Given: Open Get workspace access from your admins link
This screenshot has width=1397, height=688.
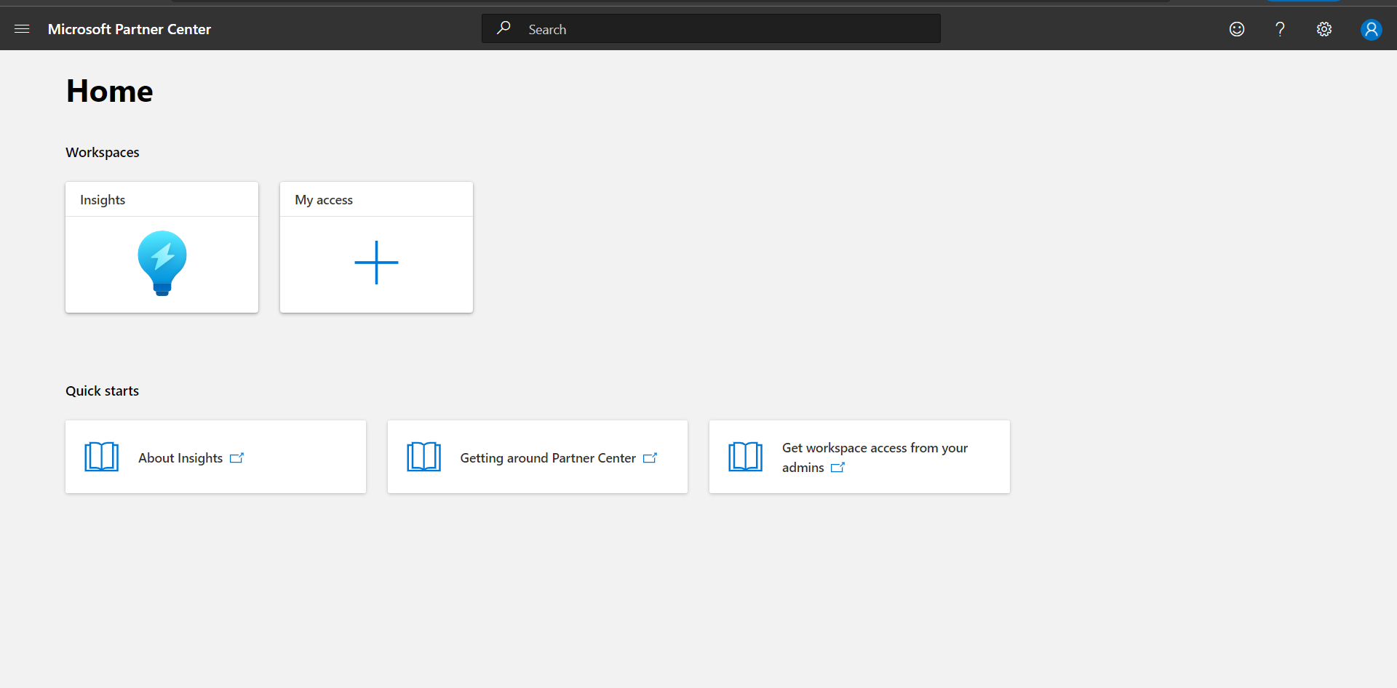Looking at the screenshot, I should pos(875,457).
